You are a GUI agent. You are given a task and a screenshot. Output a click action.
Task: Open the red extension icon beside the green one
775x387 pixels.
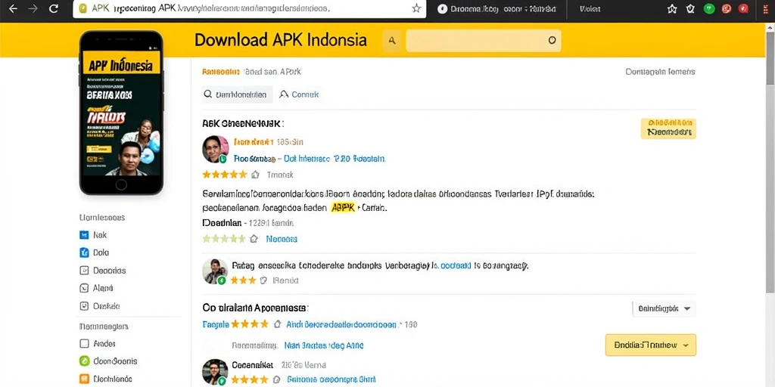tap(727, 9)
